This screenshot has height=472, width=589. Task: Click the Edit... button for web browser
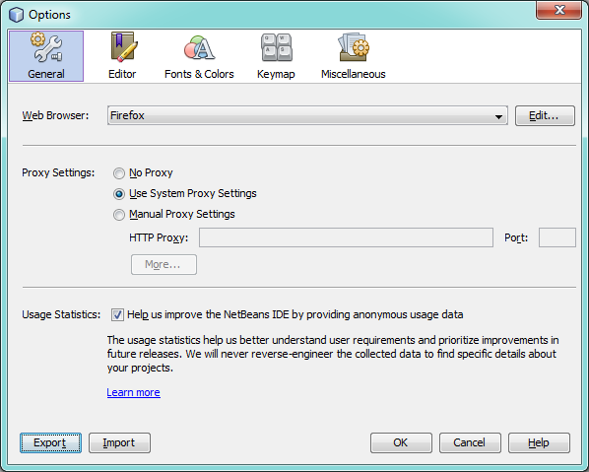(545, 115)
